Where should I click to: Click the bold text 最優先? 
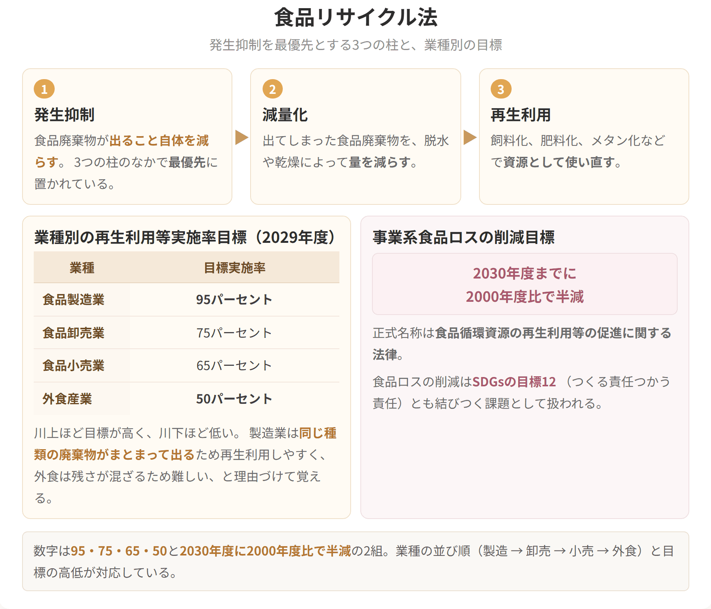[187, 162]
